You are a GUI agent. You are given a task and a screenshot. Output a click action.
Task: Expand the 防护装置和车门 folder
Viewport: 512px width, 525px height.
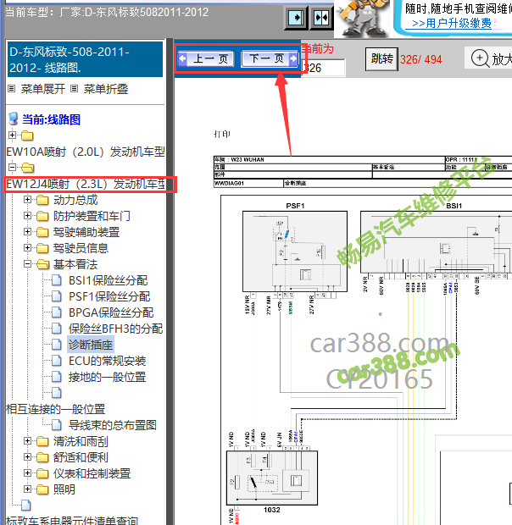[27, 216]
